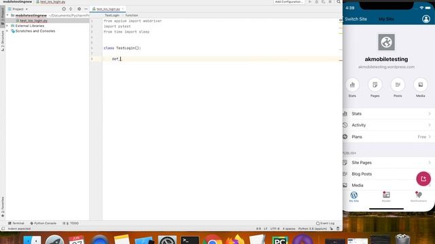
Task: Hide the Project panel with the minus icon
Action: (x=86, y=9)
